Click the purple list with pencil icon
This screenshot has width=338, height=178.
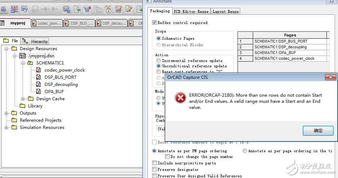pos(118,9)
